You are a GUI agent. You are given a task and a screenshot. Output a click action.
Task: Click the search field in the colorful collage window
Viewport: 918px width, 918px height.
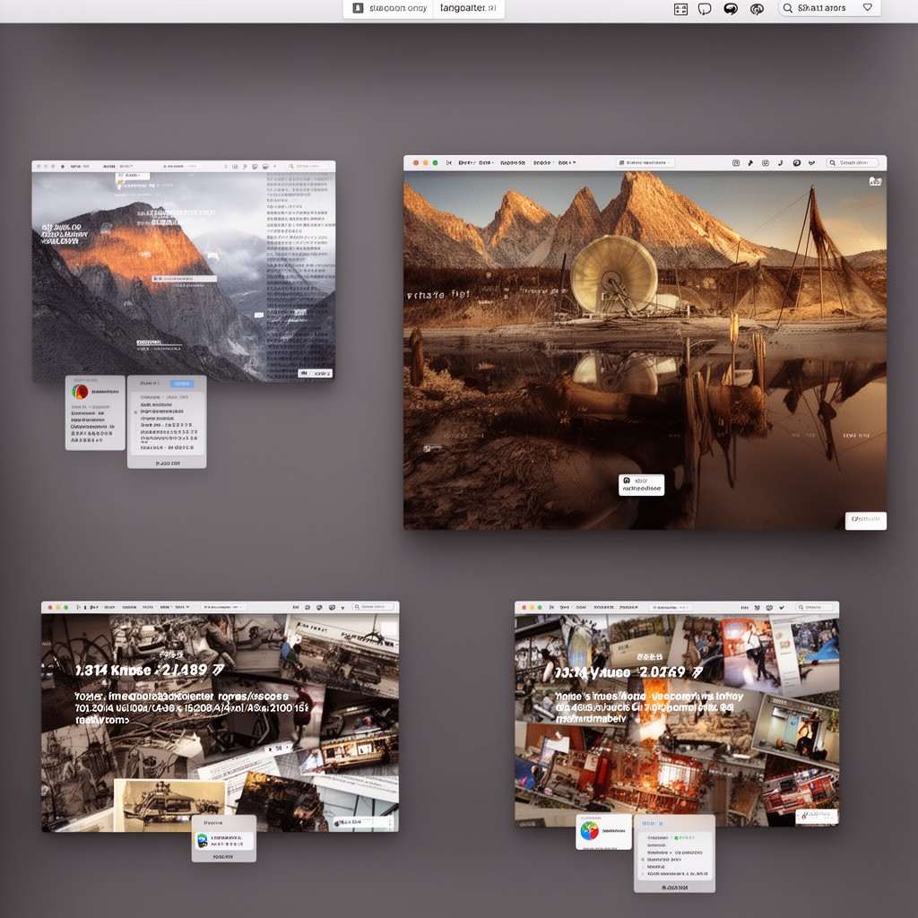tap(814, 608)
